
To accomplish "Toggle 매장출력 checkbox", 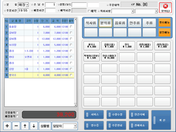I will click(x=17, y=117).
